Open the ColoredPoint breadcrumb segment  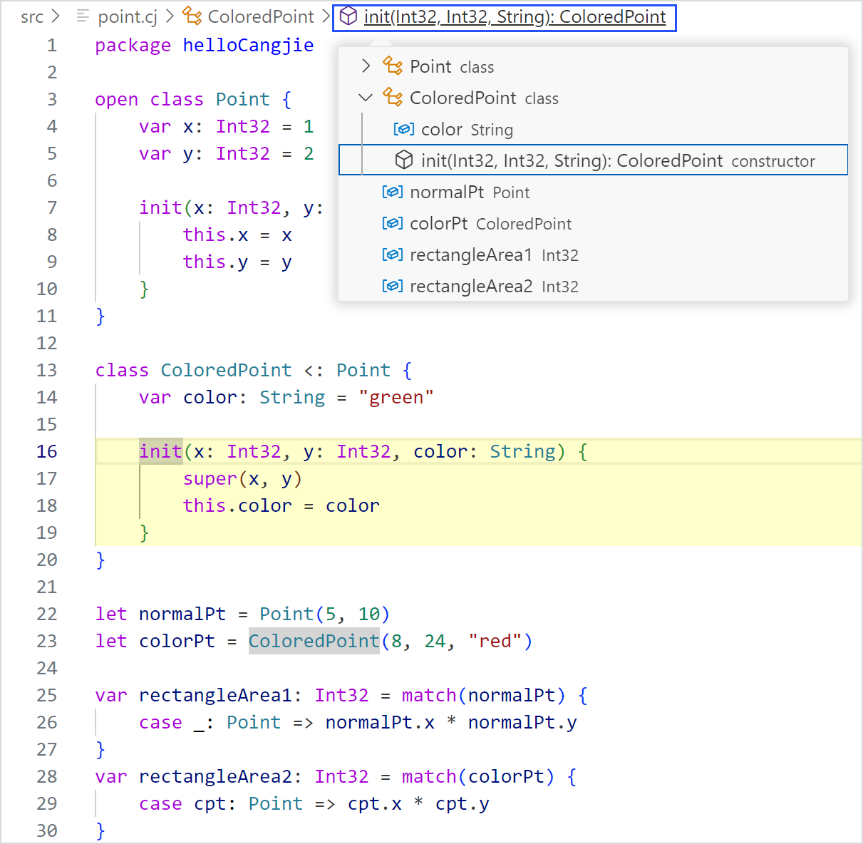tap(260, 16)
